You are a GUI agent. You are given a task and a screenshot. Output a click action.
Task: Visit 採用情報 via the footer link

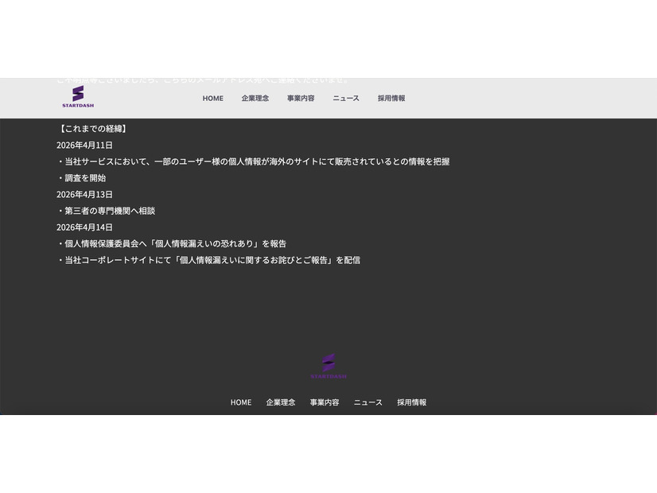pos(412,402)
